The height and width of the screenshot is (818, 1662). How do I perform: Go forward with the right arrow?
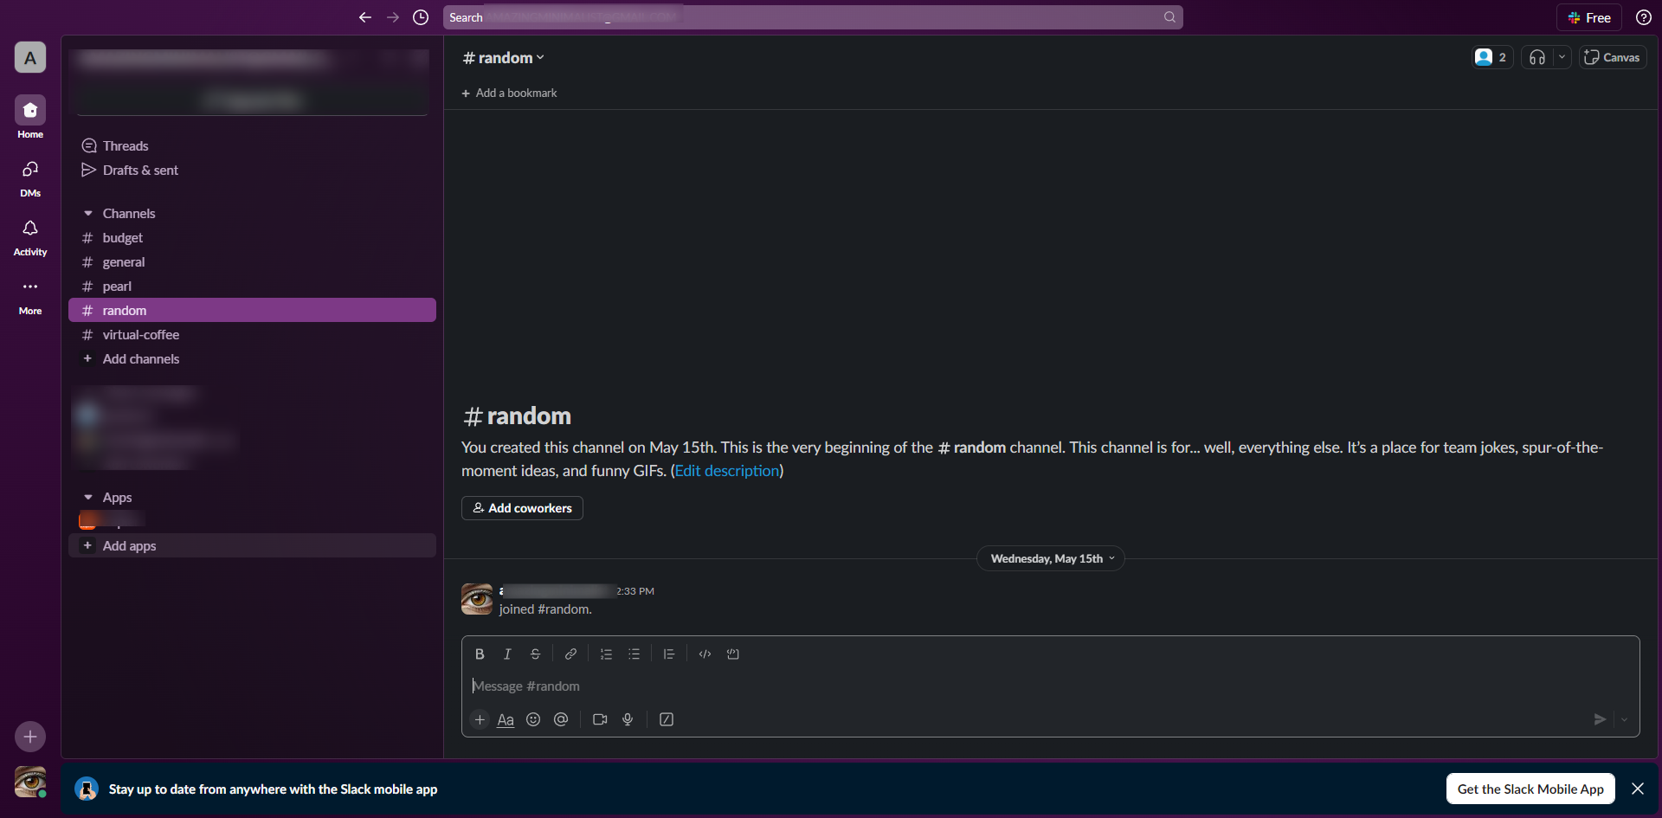click(x=393, y=17)
